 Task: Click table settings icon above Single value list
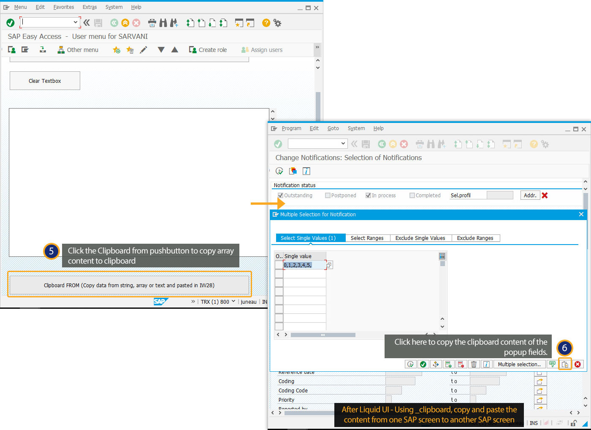(442, 256)
